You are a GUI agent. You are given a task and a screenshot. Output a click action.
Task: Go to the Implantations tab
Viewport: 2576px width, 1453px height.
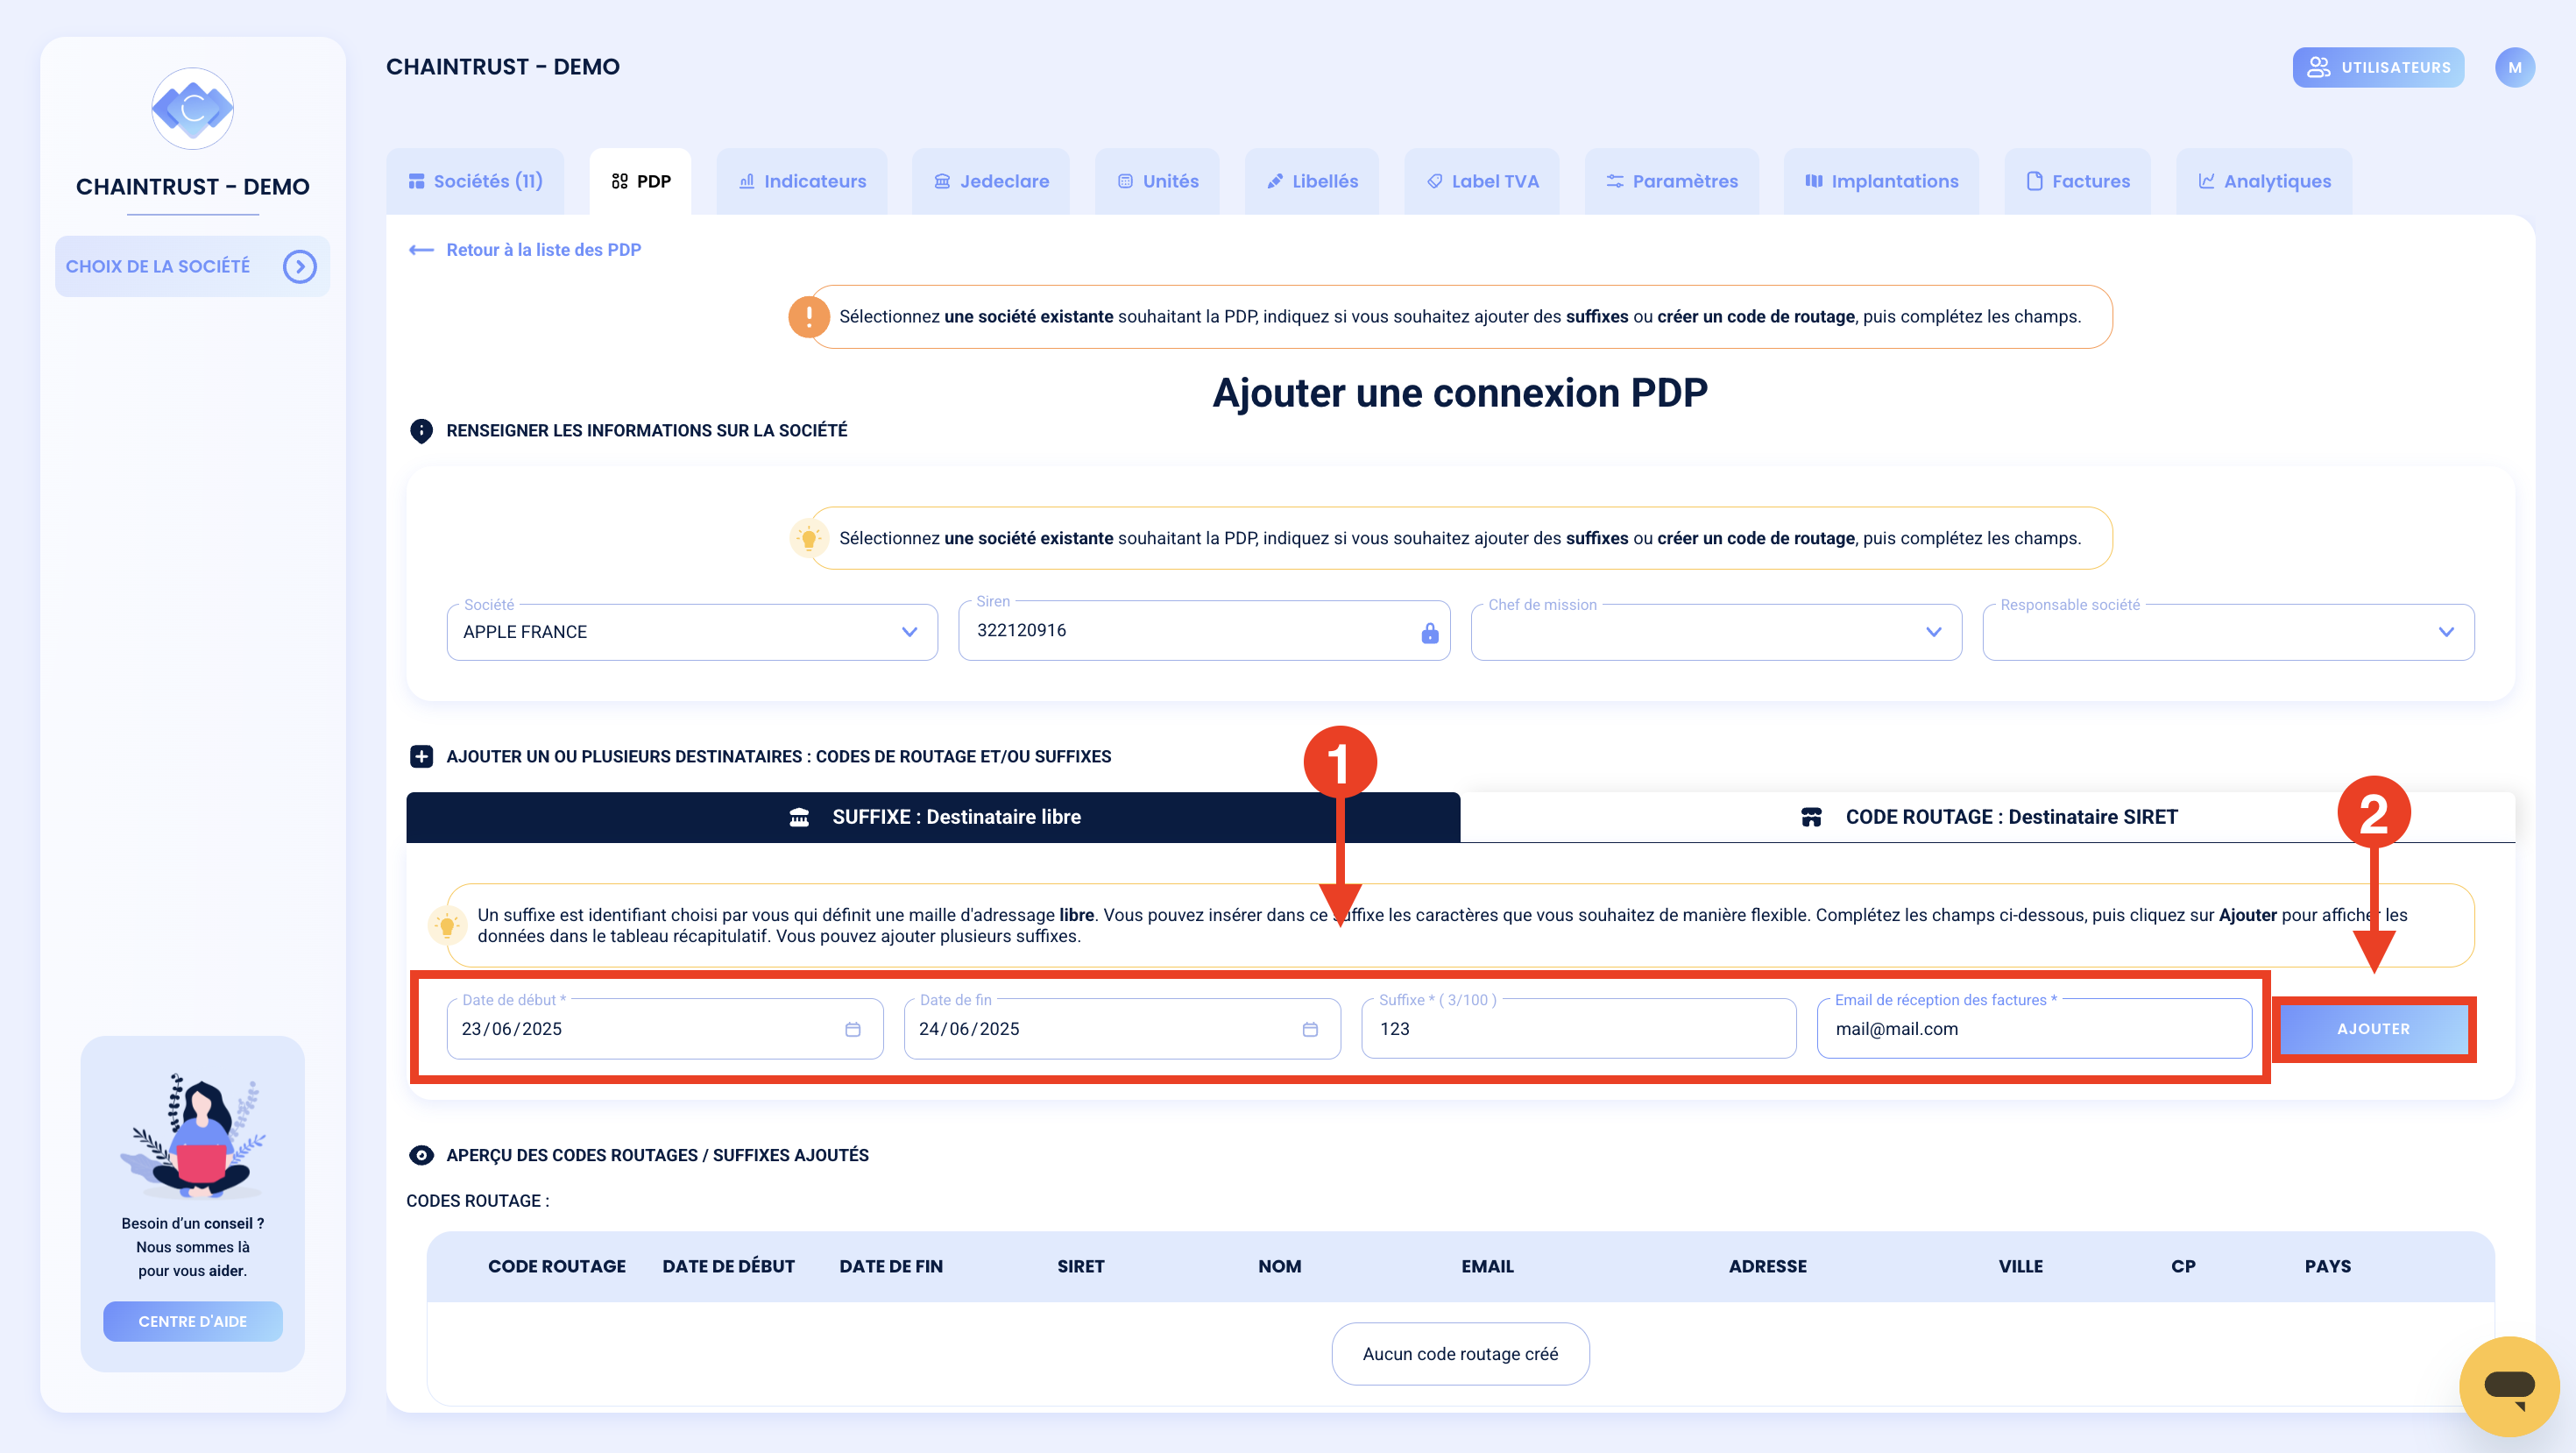[x=1881, y=181]
